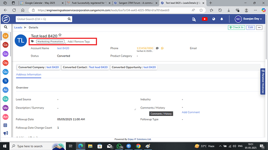The width and height of the screenshot is (268, 150).
Task: Open the 'Op' Opportunities sidebar icon
Action: pos(5,63)
